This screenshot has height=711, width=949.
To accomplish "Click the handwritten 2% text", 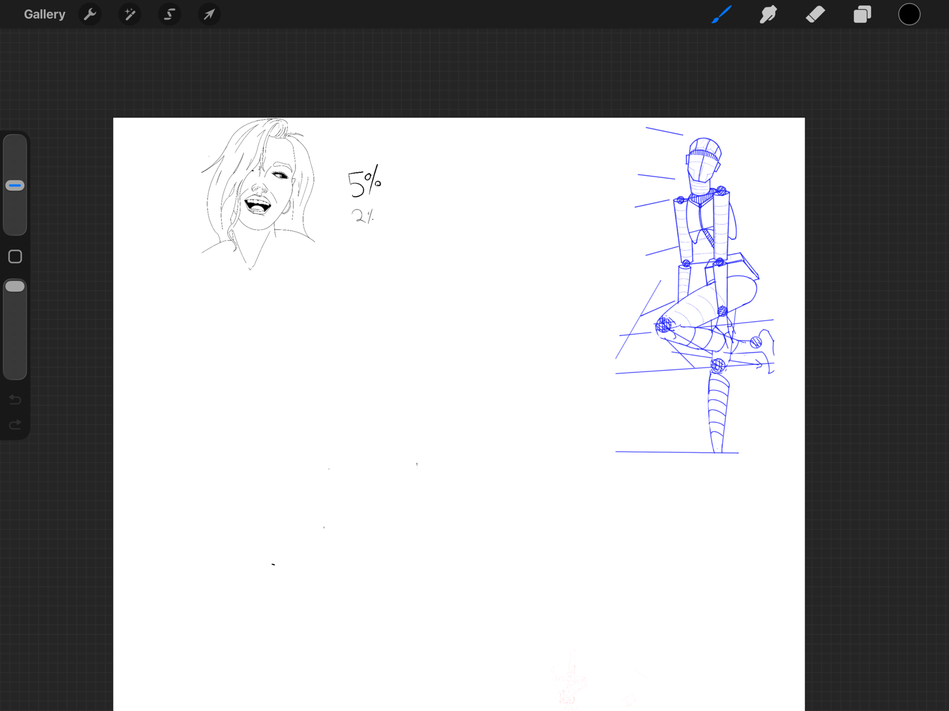I will pyautogui.click(x=363, y=216).
